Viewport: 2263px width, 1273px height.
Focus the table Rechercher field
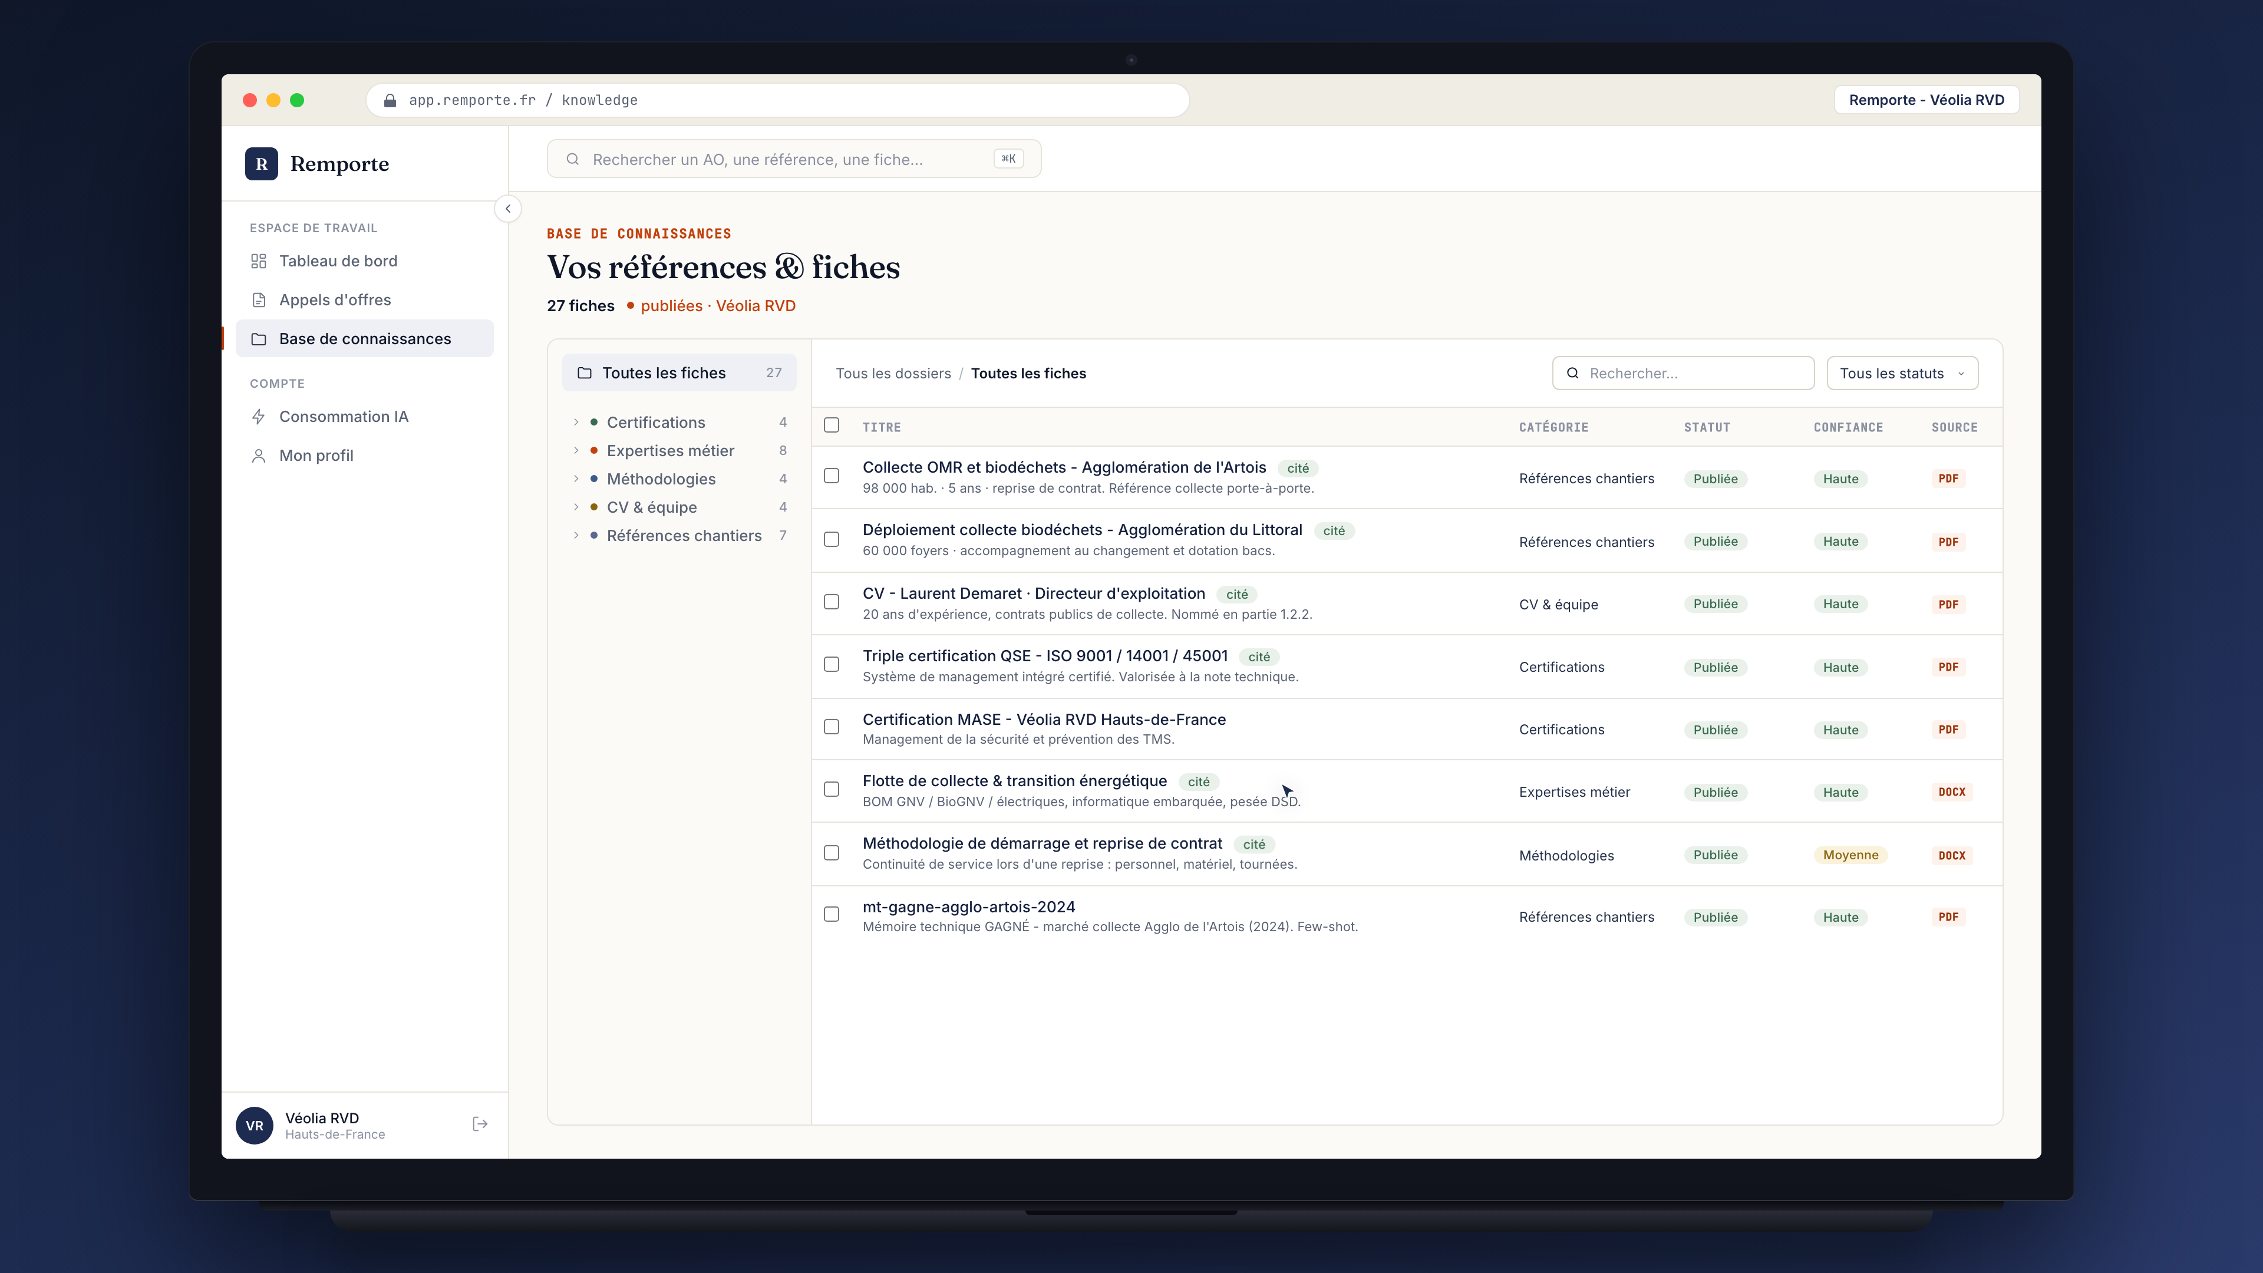[x=1683, y=374]
